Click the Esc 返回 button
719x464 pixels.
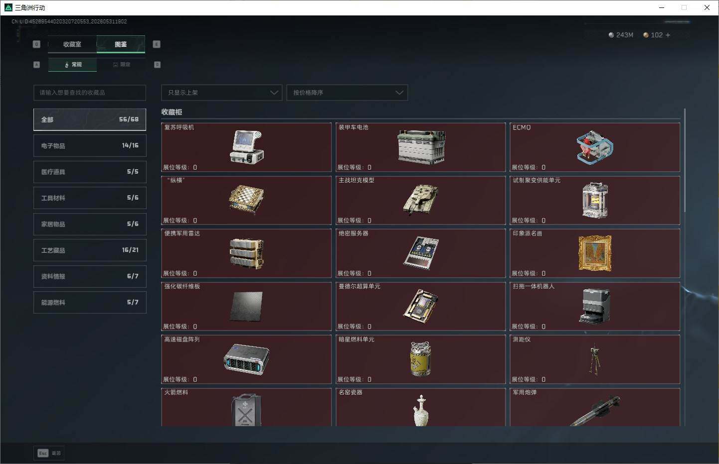tap(49, 453)
